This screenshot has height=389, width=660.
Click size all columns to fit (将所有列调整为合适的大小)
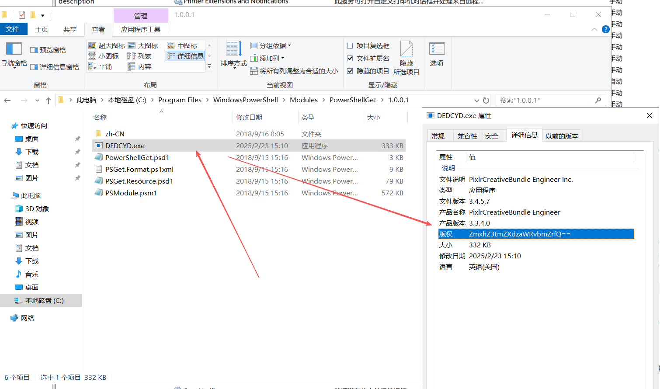[x=294, y=71]
